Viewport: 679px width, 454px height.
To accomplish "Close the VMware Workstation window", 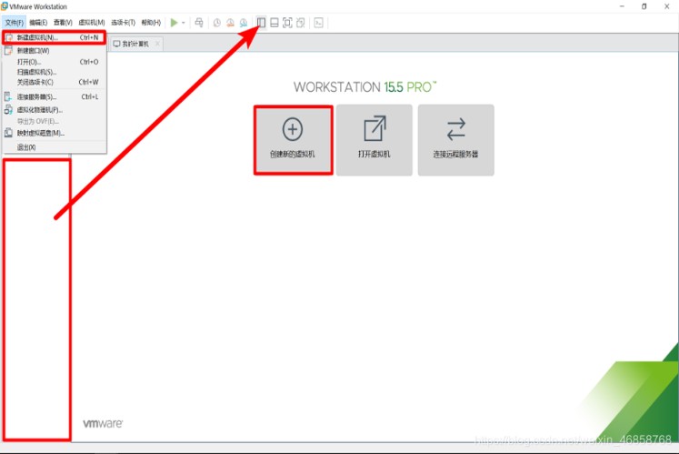I will pyautogui.click(x=667, y=6).
